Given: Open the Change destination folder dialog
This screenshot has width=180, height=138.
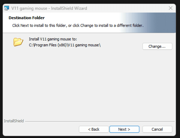Looking at the screenshot, I should click(x=157, y=46).
